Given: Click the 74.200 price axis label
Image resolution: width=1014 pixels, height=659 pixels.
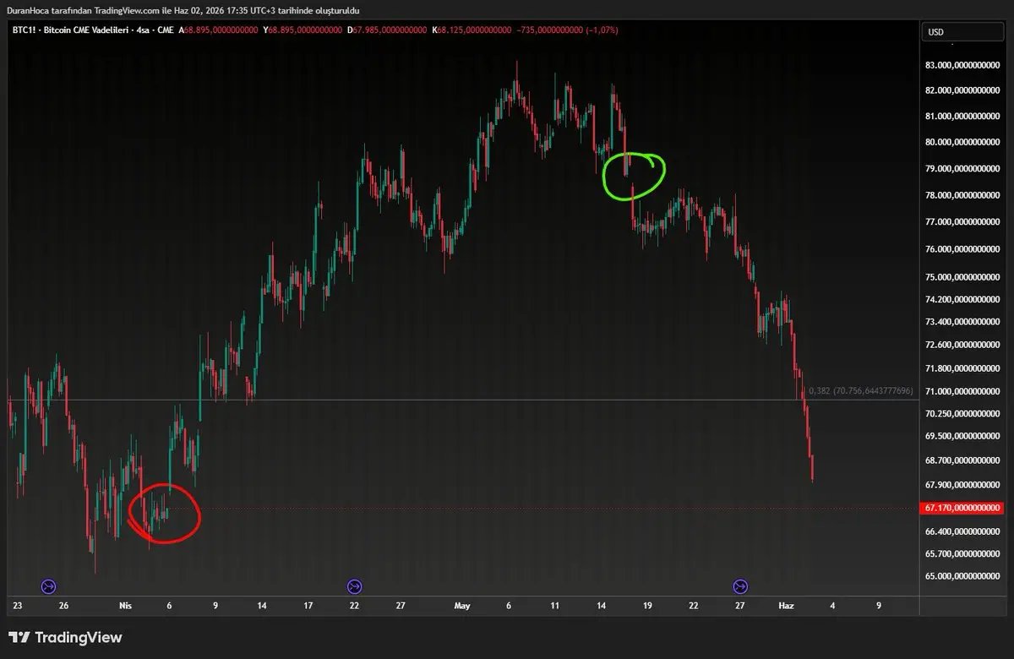Looking at the screenshot, I should click(963, 300).
